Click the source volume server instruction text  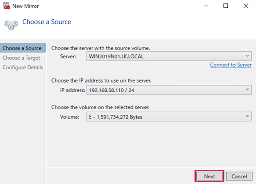(101, 48)
